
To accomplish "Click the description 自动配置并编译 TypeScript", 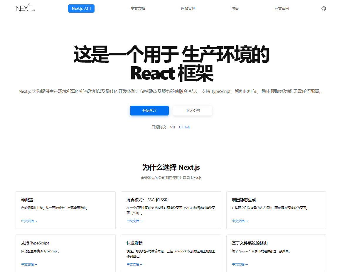I will coord(41,251).
